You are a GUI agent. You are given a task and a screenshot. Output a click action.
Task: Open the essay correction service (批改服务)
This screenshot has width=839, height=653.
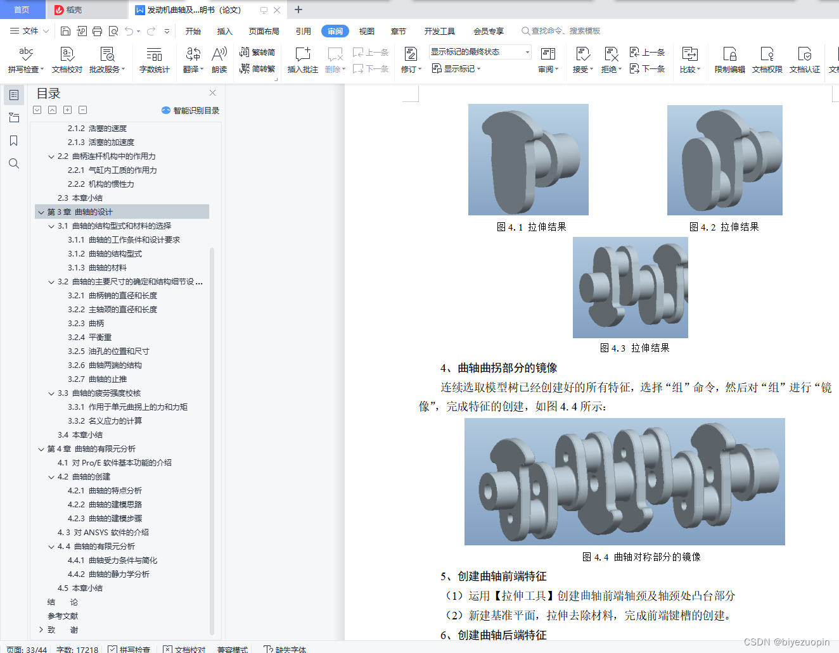click(107, 60)
